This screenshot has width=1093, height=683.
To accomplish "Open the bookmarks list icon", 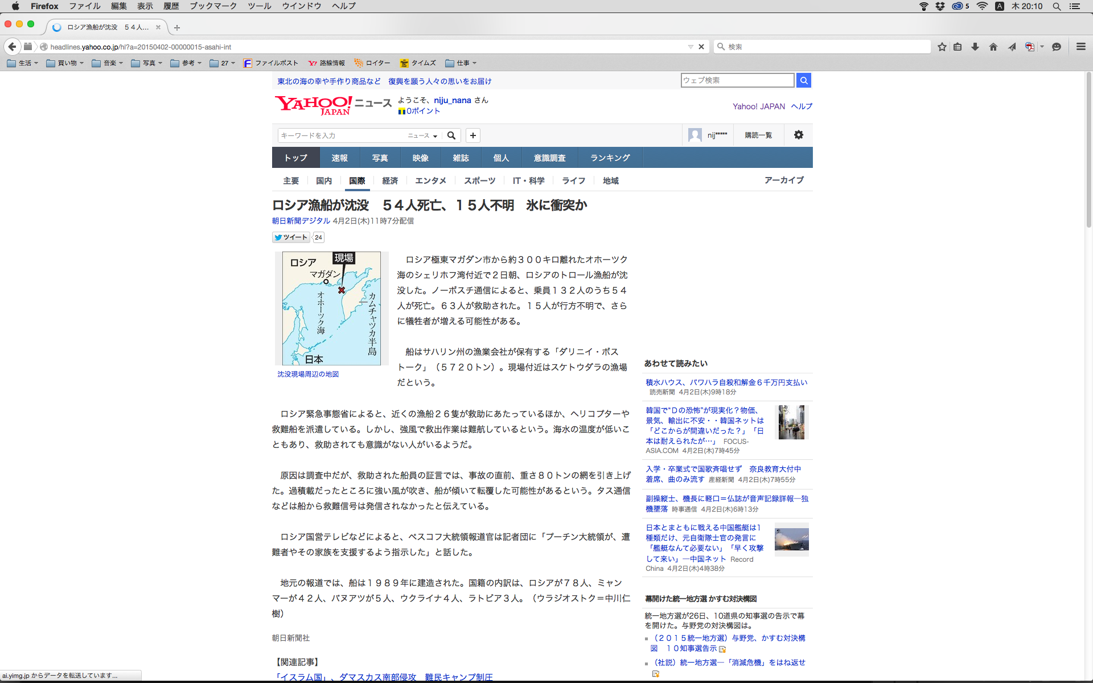I will (958, 47).
